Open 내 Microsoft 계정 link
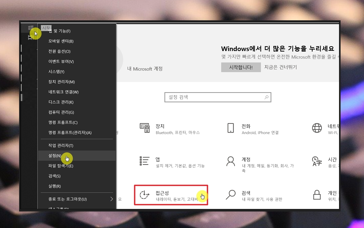This screenshot has height=228, width=364. pyautogui.click(x=145, y=69)
